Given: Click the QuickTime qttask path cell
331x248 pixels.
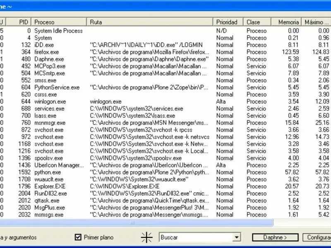Looking at the screenshot, I should click(149, 200).
